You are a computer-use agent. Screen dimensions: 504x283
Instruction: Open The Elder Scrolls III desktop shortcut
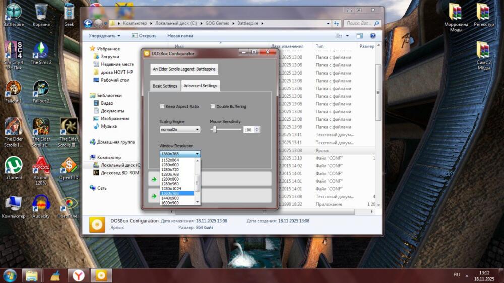click(x=69, y=132)
